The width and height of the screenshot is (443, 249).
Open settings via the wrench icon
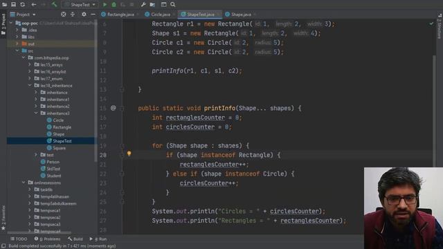click(143, 5)
